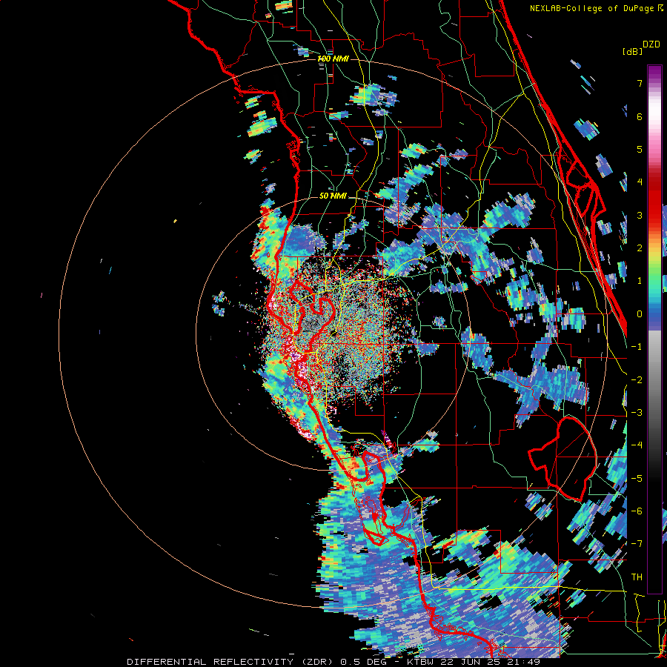Click the -7 value on color scale
The height and width of the screenshot is (667, 667).
pyautogui.click(x=637, y=544)
